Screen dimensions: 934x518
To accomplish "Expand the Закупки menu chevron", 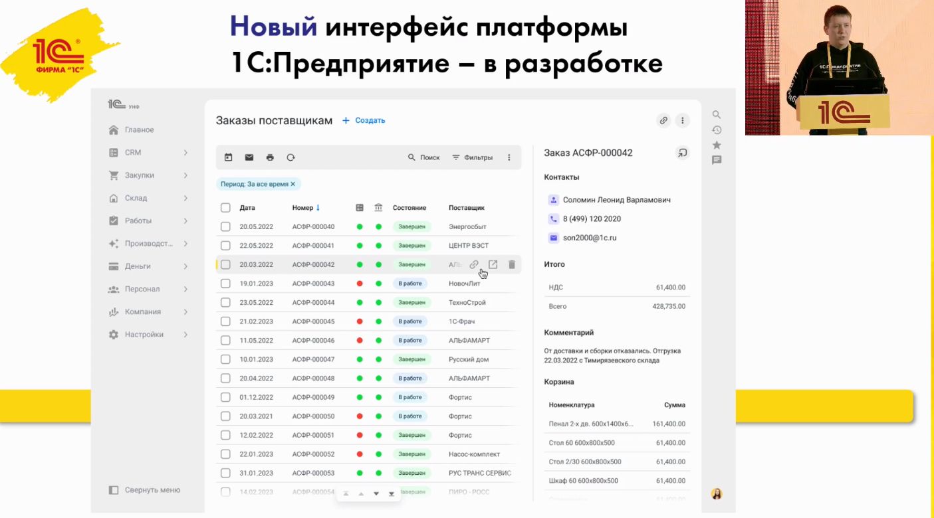I will [185, 175].
